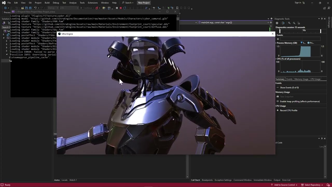Pause the diagnostics Events track
332x187 pixels.
pos(278,39)
